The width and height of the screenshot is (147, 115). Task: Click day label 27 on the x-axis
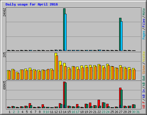[121, 112]
